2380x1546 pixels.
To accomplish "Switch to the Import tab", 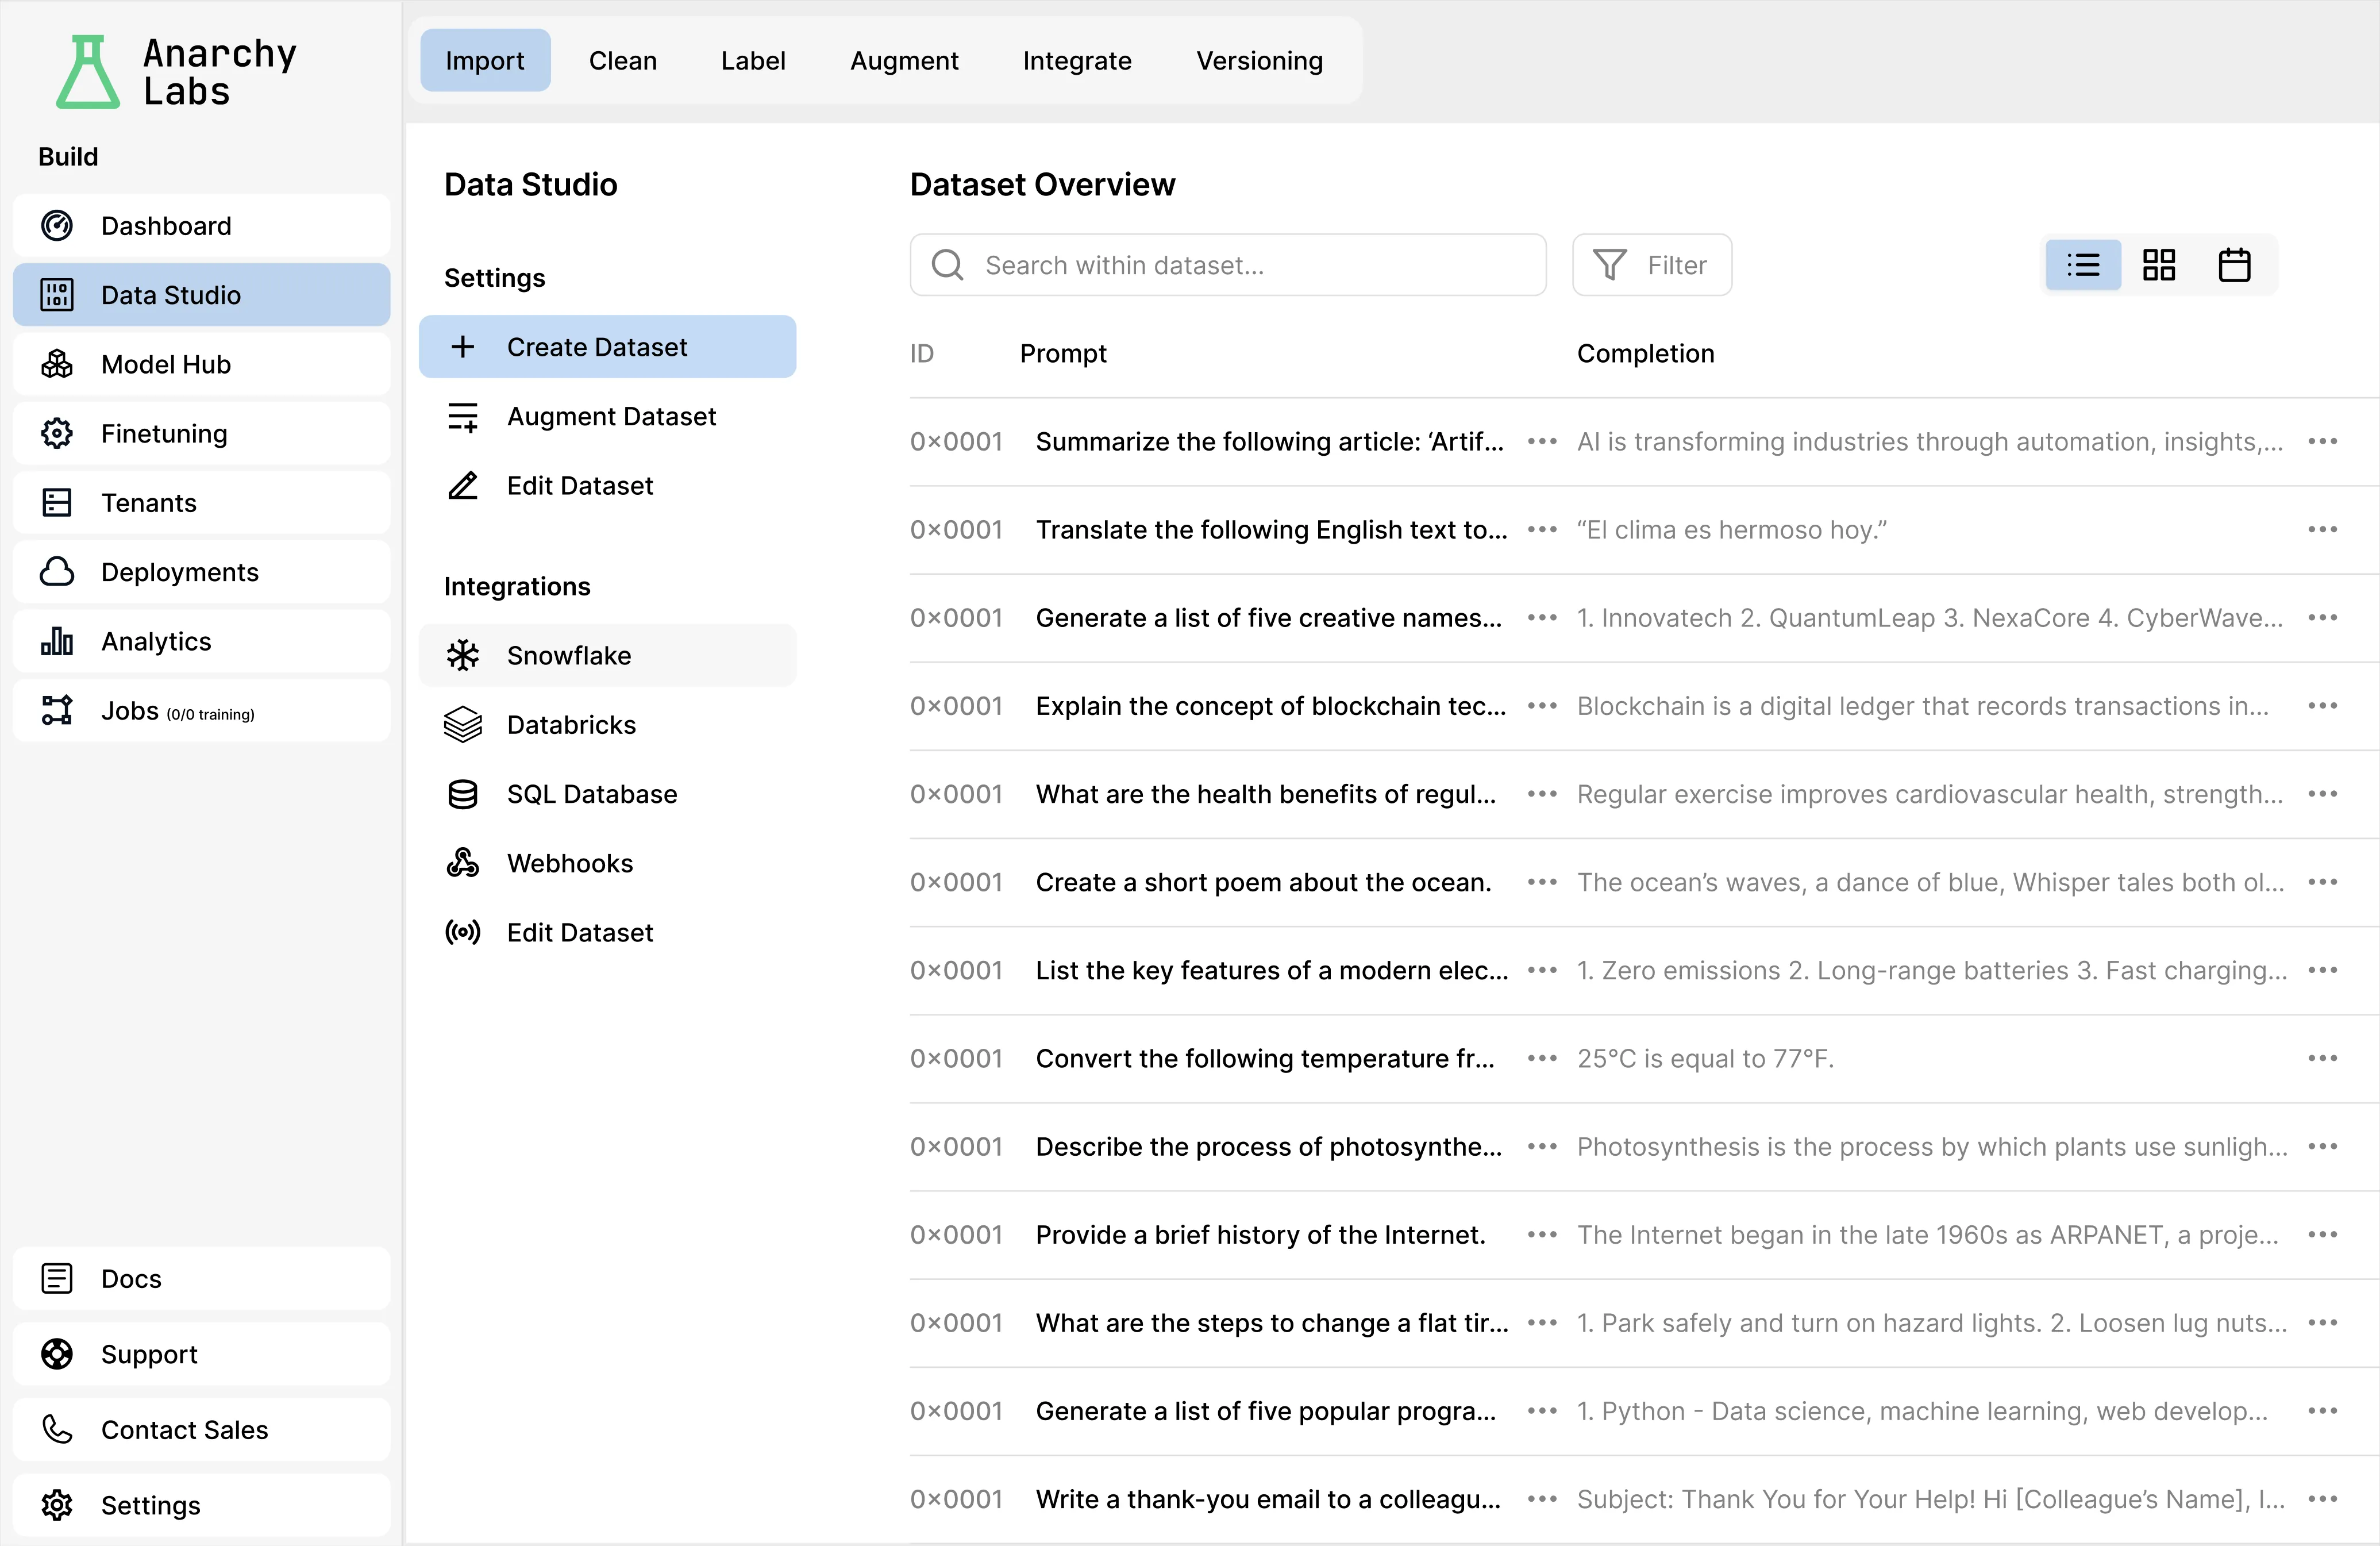I will tap(485, 60).
